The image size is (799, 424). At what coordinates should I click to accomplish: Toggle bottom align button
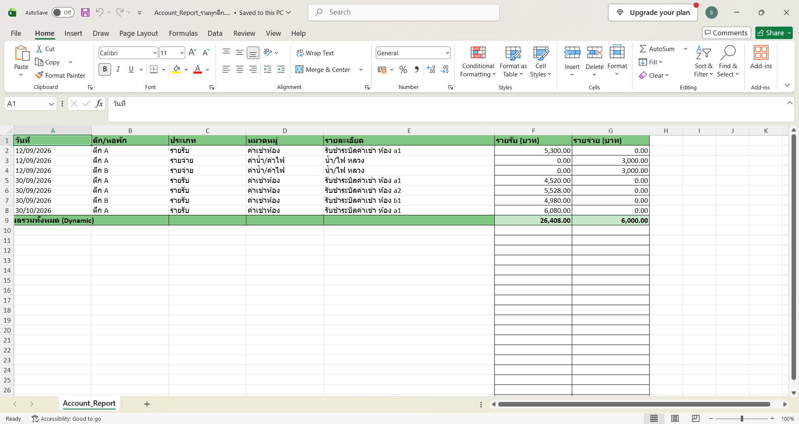tap(253, 52)
